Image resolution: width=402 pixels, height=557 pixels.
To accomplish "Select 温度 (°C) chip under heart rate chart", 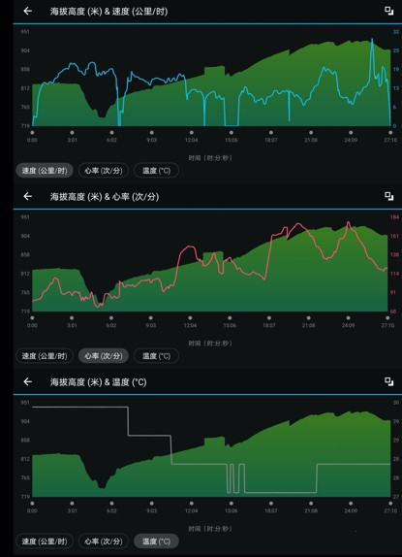I will (156, 356).
